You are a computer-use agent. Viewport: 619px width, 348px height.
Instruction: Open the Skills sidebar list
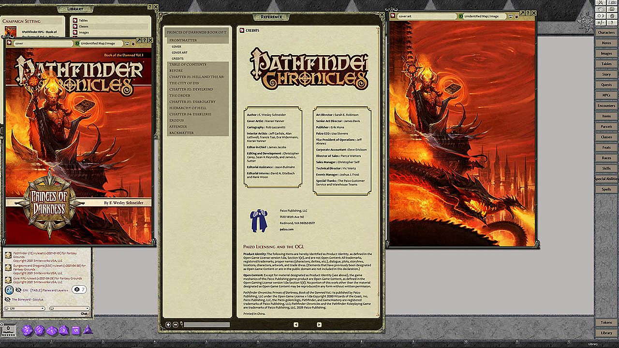click(606, 168)
